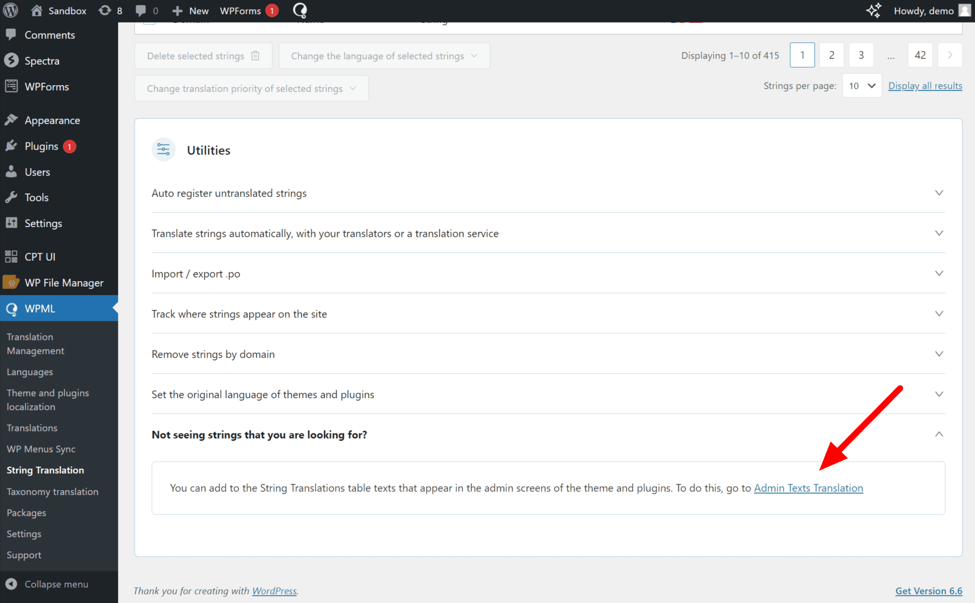975x603 pixels.
Task: Open the Plugins menu in sidebar
Action: 41,146
